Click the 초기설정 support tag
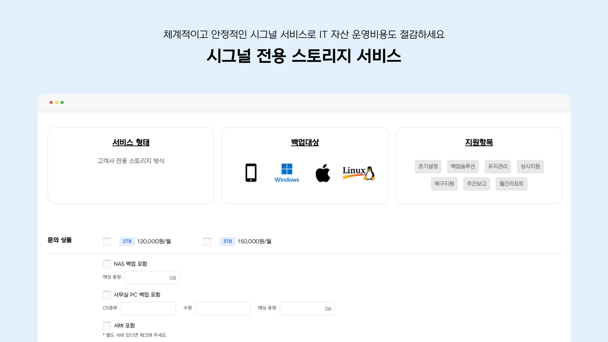This screenshot has width=608, height=342. tap(428, 166)
